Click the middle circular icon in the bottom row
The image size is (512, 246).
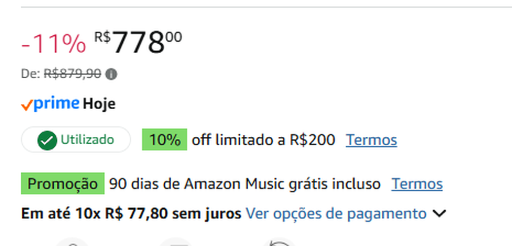(x=177, y=243)
